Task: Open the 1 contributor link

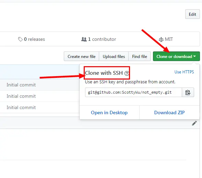Action: (98, 39)
